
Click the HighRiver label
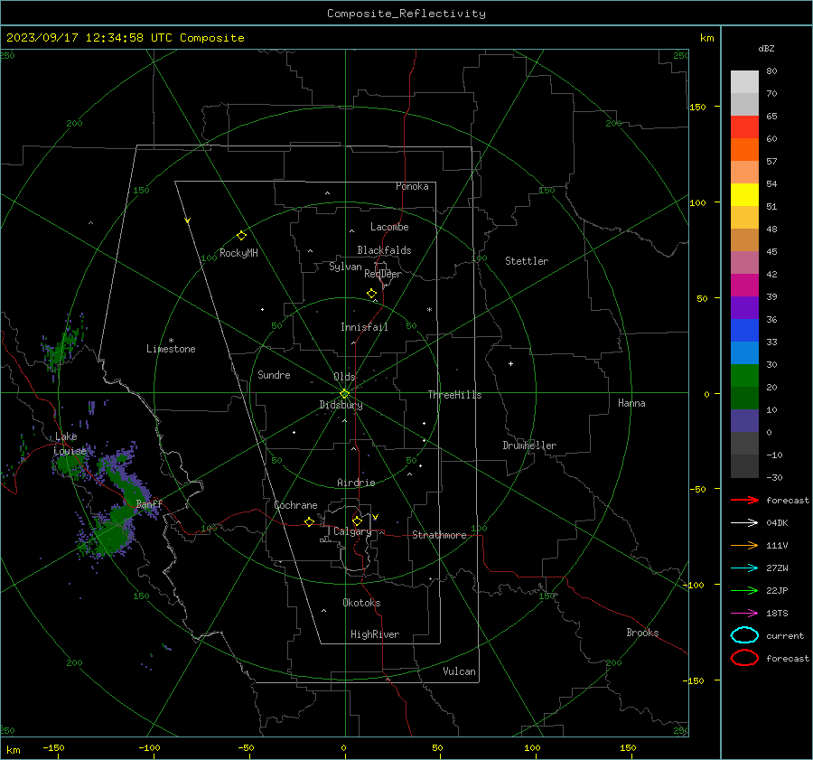coord(375,634)
